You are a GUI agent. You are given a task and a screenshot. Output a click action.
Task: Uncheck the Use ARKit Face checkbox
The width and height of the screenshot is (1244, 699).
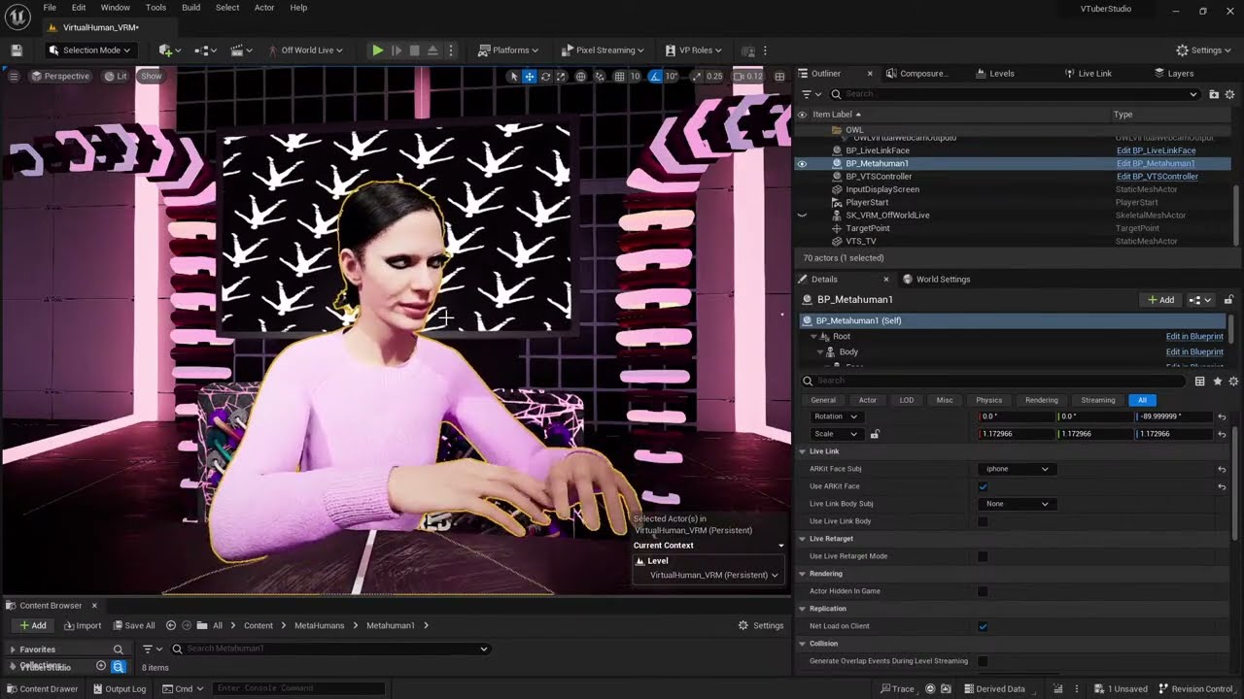tap(983, 486)
